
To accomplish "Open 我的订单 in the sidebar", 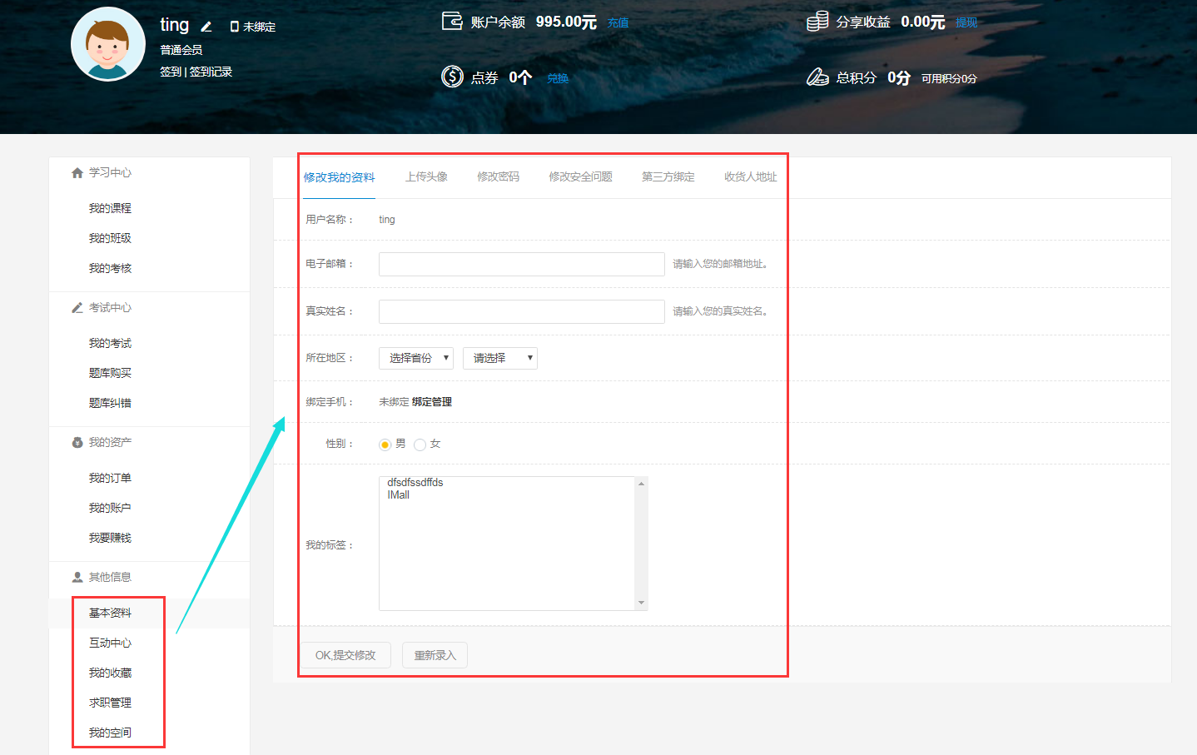I will (x=110, y=478).
